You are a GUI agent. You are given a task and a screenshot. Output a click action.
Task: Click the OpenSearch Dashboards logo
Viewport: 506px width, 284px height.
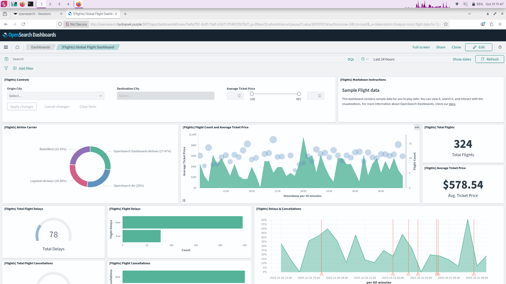[30, 35]
